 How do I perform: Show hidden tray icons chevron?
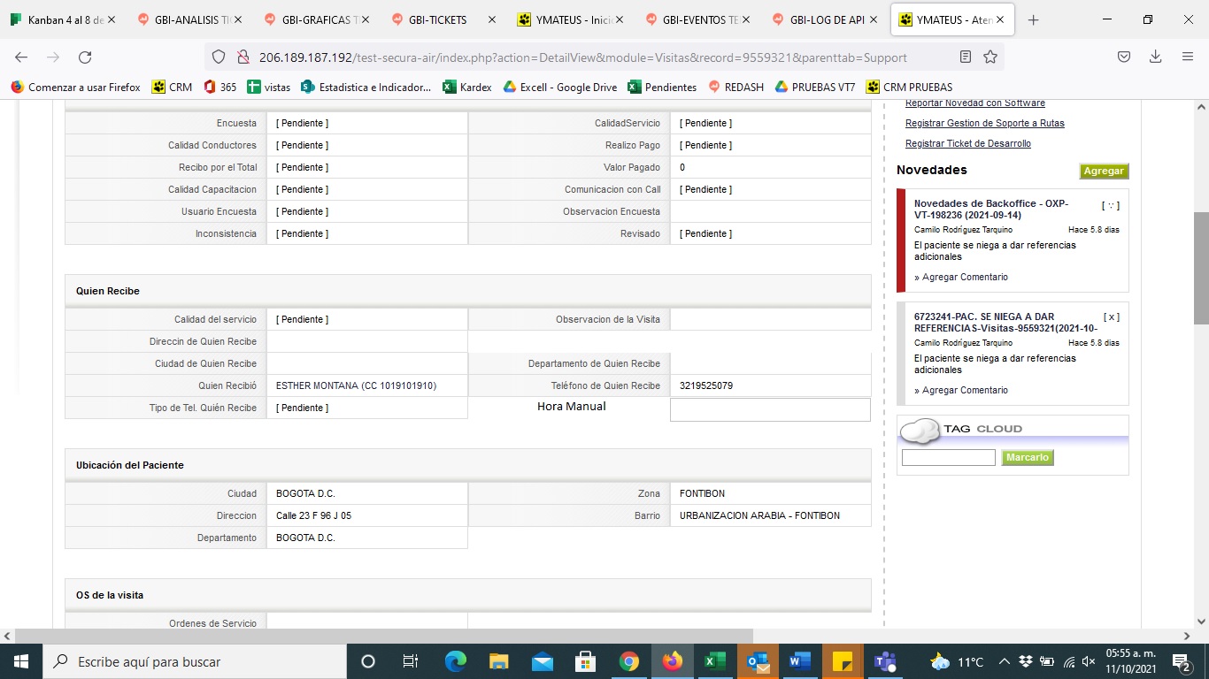[x=1005, y=661]
